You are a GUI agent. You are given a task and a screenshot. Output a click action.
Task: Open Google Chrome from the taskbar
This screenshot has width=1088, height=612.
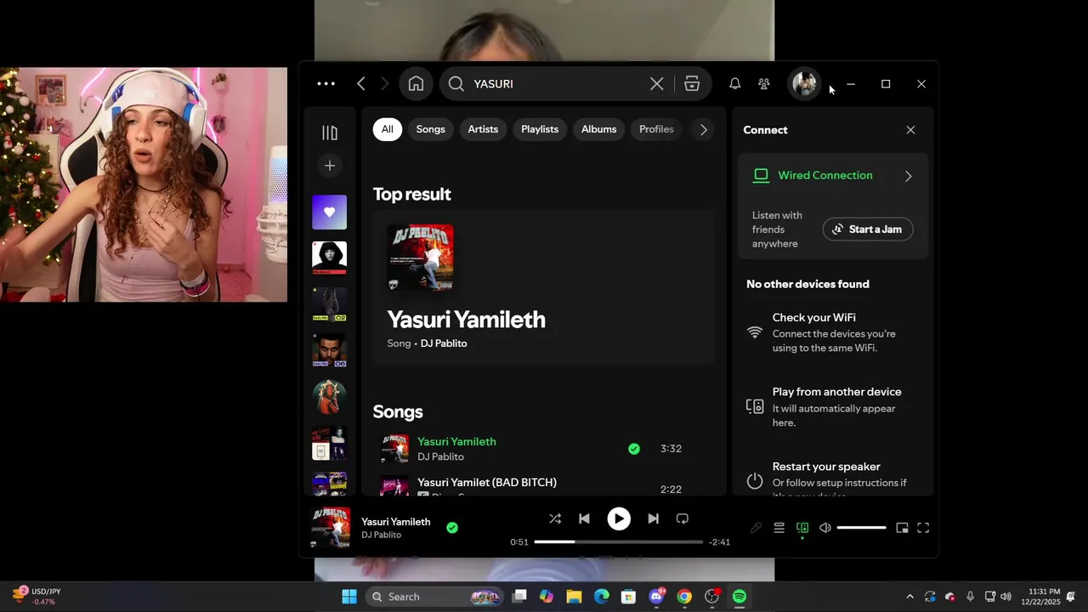684,597
